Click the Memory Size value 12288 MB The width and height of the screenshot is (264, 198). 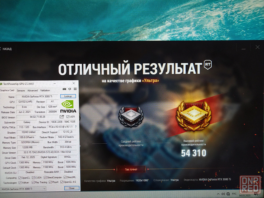pos(27,147)
